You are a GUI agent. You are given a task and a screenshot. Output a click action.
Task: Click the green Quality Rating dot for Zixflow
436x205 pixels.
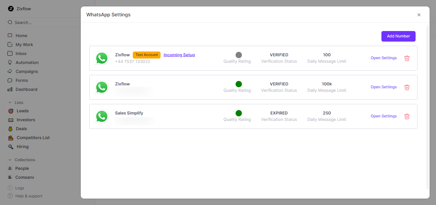tap(238, 84)
